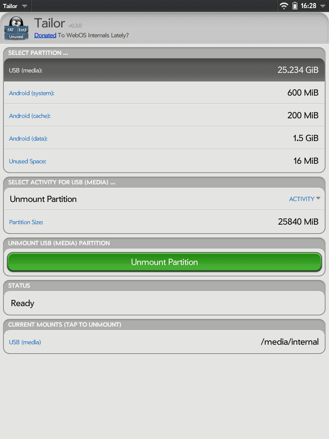Choose the Android (cache) partition
Image resolution: width=329 pixels, height=439 pixels.
pos(164,115)
